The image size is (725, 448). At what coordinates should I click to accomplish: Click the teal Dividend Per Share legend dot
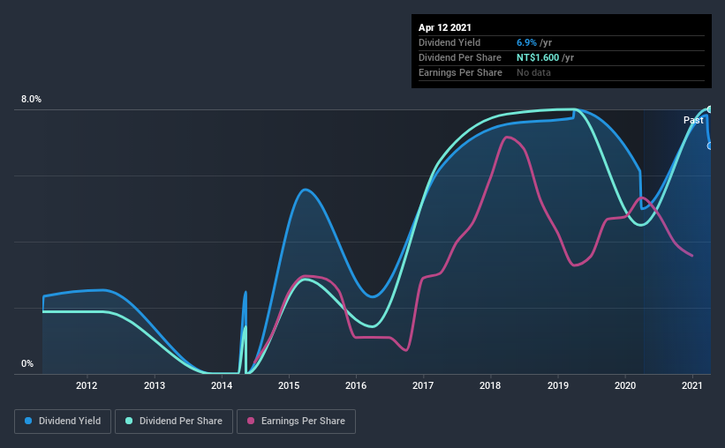[x=129, y=421]
